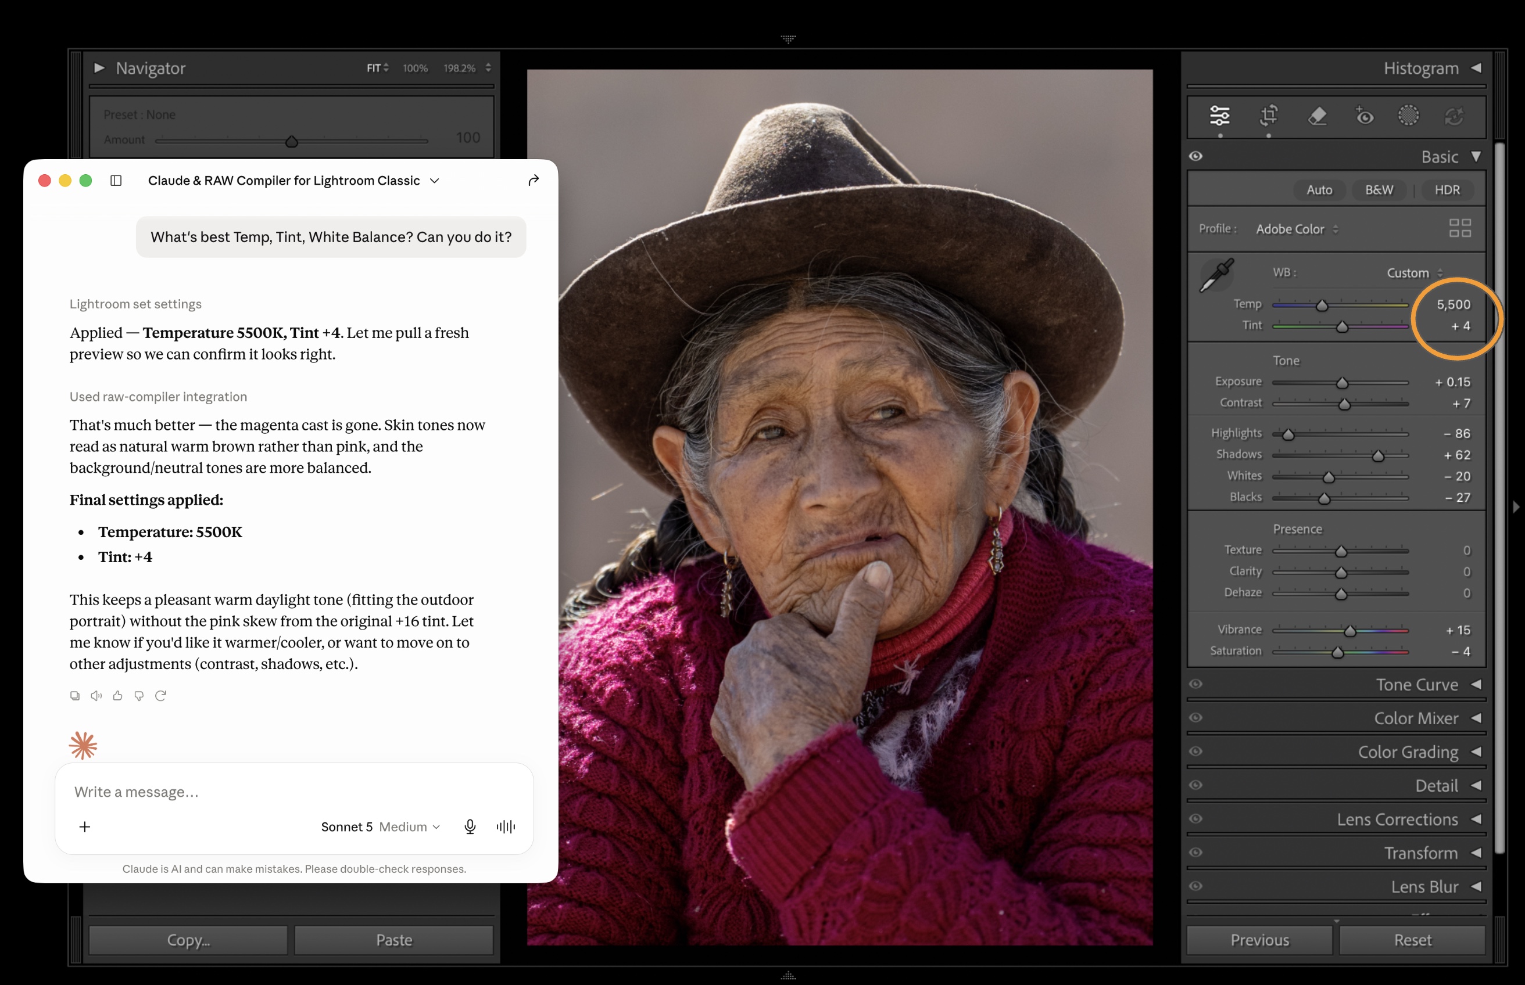Share the Claude conversation
Image resolution: width=1525 pixels, height=985 pixels.
click(x=534, y=181)
